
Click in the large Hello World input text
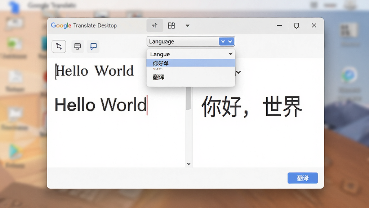pyautogui.click(x=101, y=105)
